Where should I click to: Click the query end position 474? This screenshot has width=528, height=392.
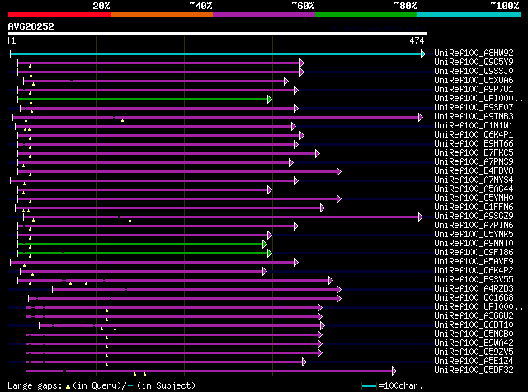417,40
